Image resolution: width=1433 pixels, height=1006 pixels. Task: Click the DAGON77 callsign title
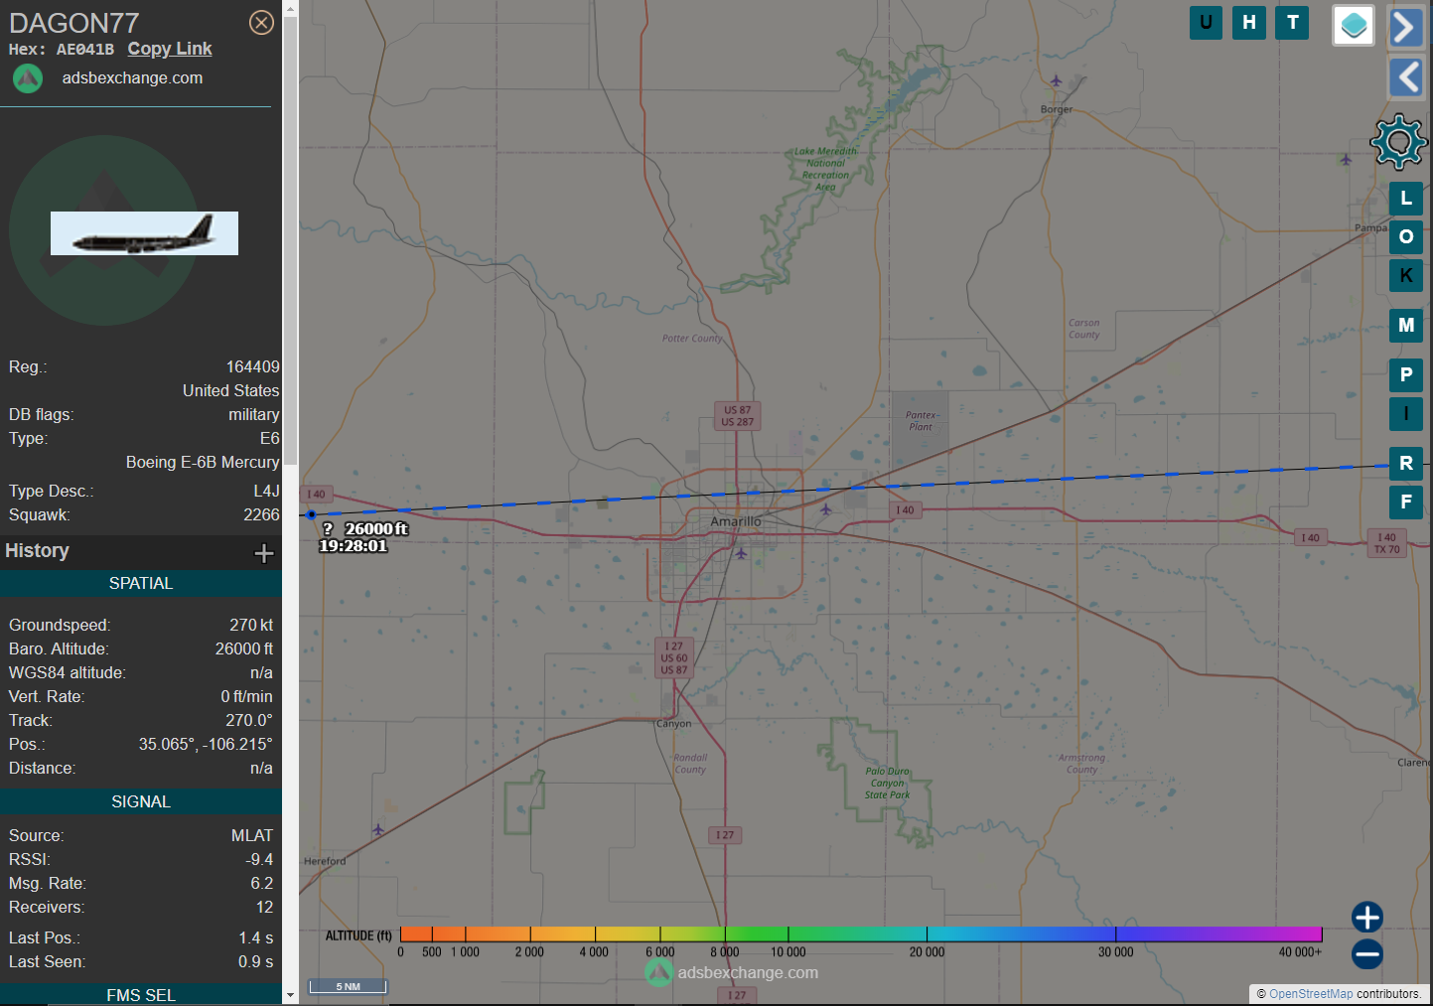point(74,23)
